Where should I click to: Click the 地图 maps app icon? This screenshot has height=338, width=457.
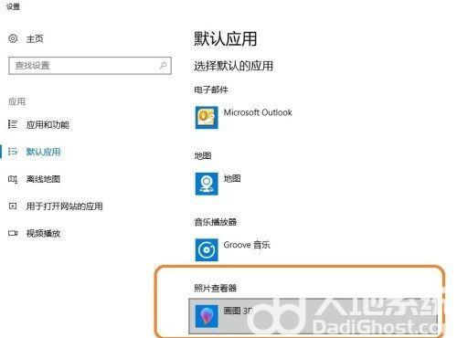[x=207, y=184]
